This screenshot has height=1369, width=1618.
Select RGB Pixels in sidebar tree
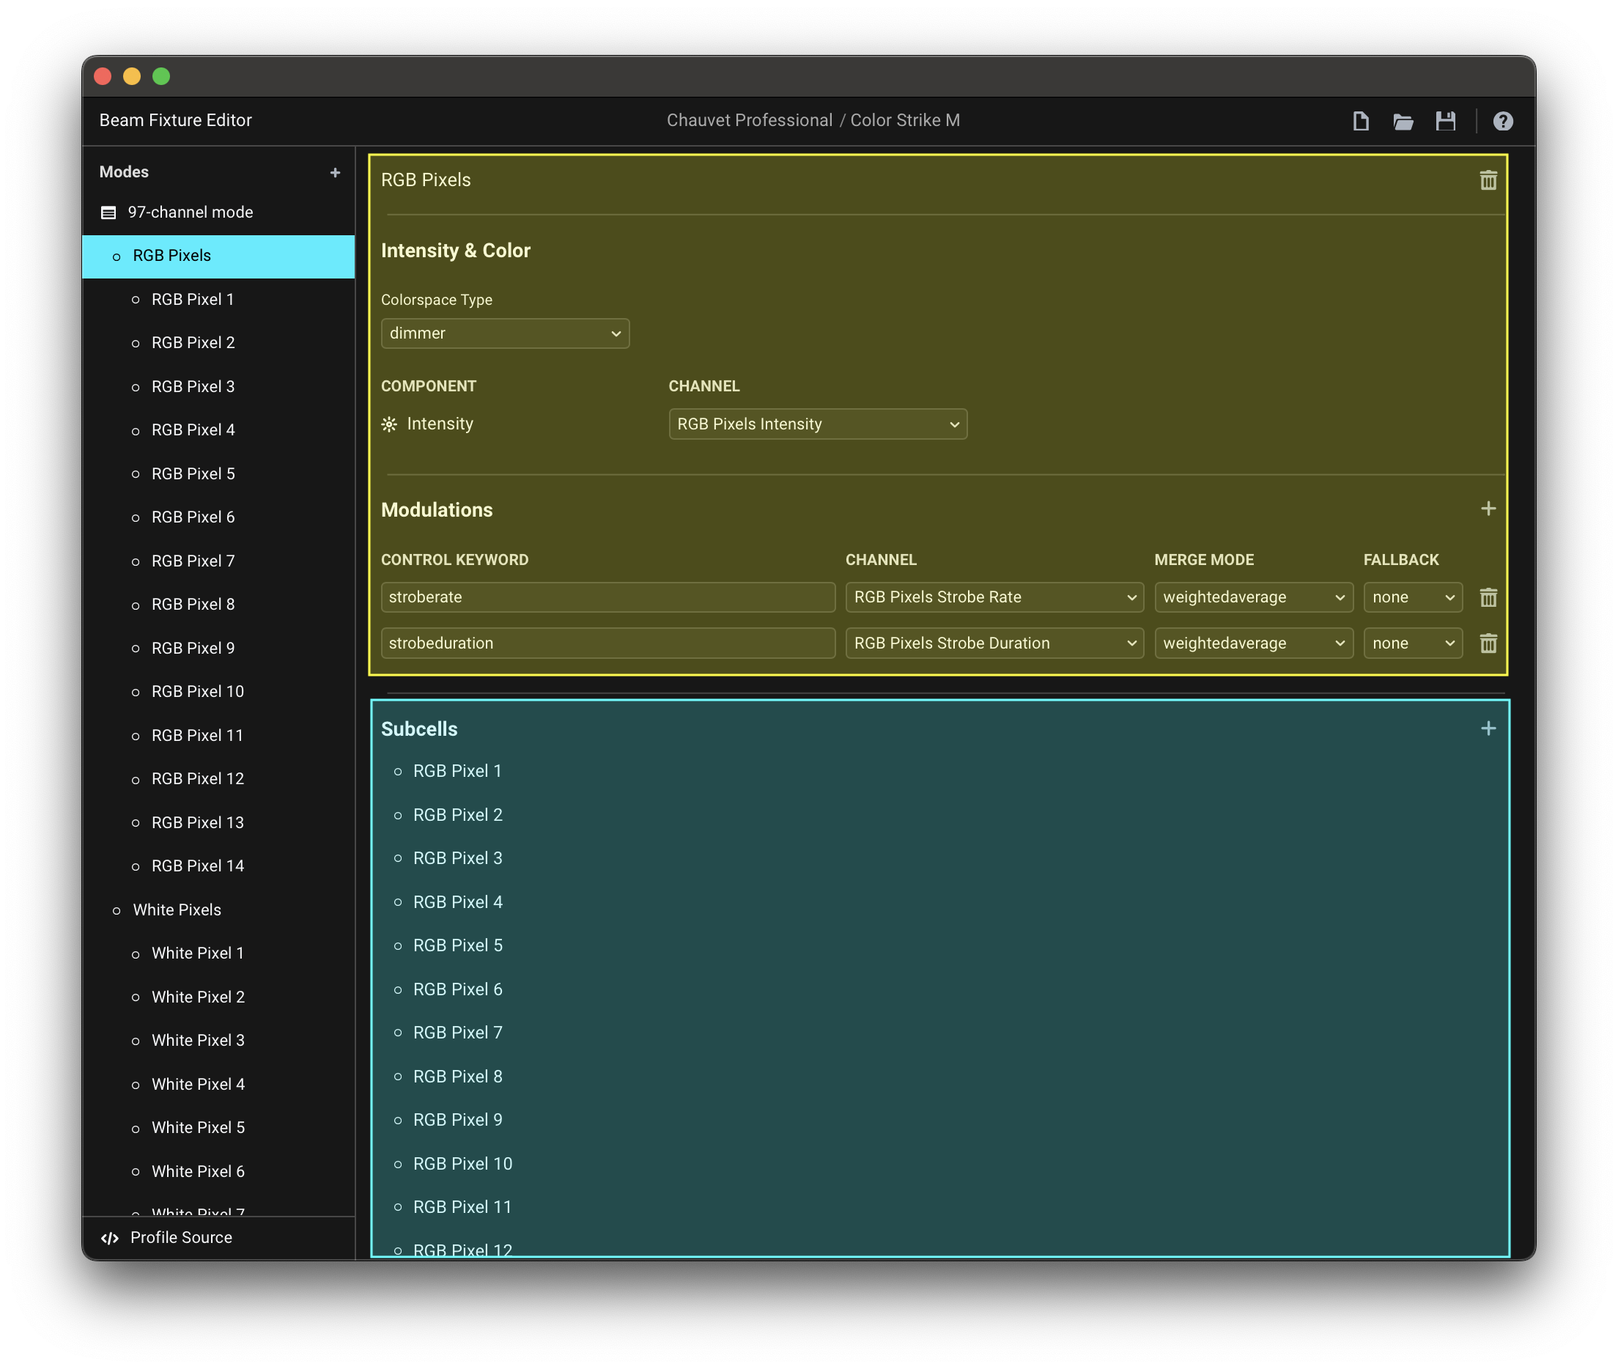click(x=219, y=256)
